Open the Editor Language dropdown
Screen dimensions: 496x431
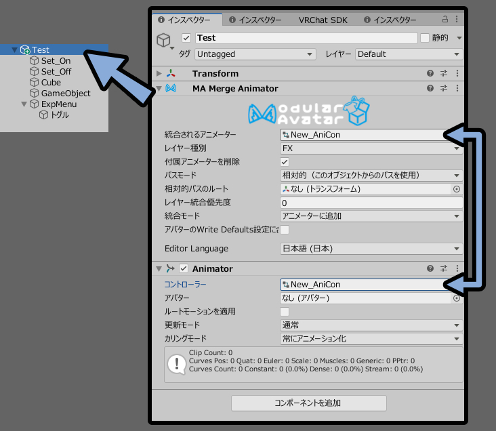[371, 249]
